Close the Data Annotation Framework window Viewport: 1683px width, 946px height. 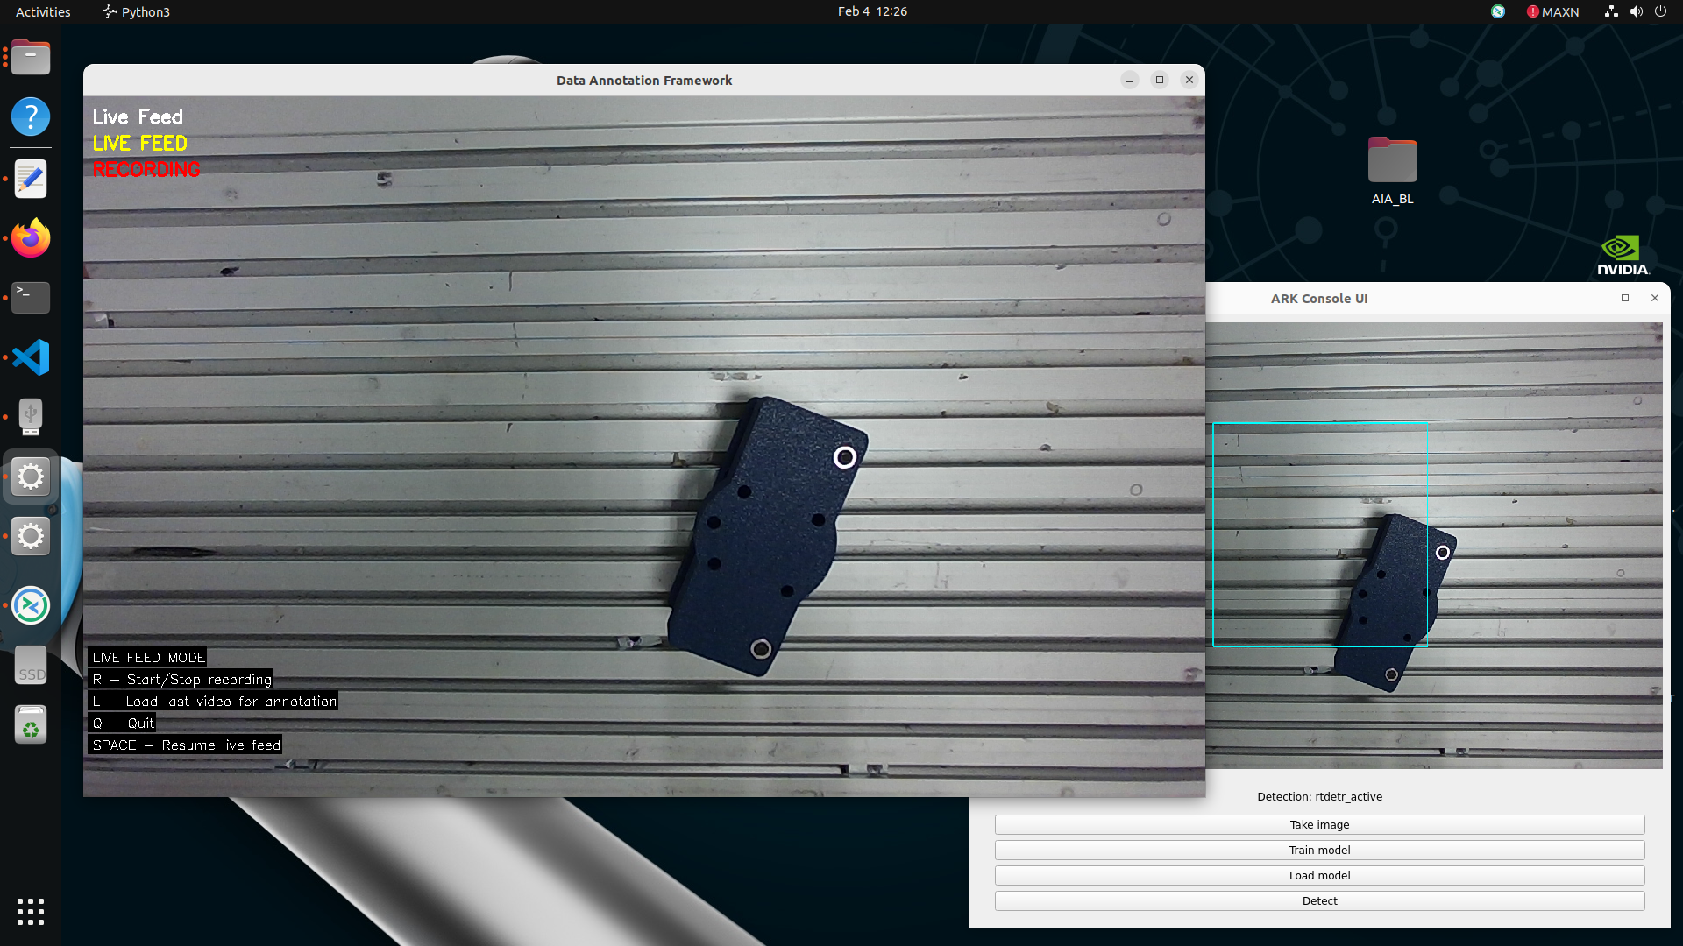(1189, 80)
